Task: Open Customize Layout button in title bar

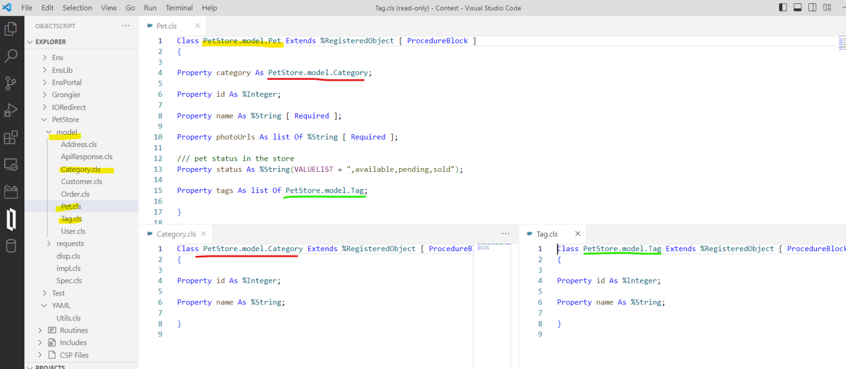Action: coord(827,7)
